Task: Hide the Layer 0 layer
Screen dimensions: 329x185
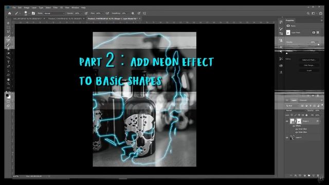Action: point(287,138)
